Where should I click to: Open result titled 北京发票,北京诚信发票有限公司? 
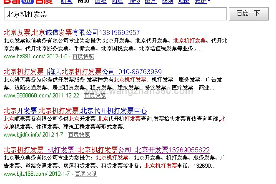click(x=72, y=32)
